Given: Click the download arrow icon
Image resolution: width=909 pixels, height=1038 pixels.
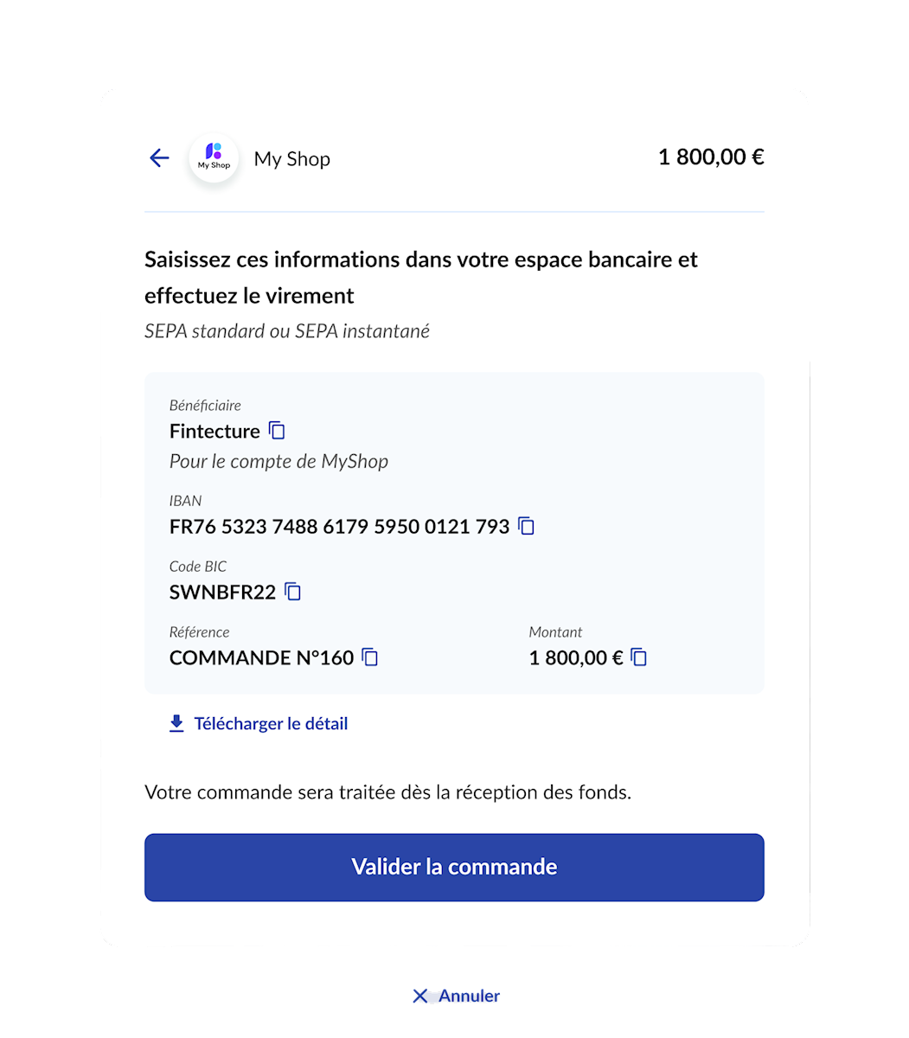Looking at the screenshot, I should click(x=176, y=724).
